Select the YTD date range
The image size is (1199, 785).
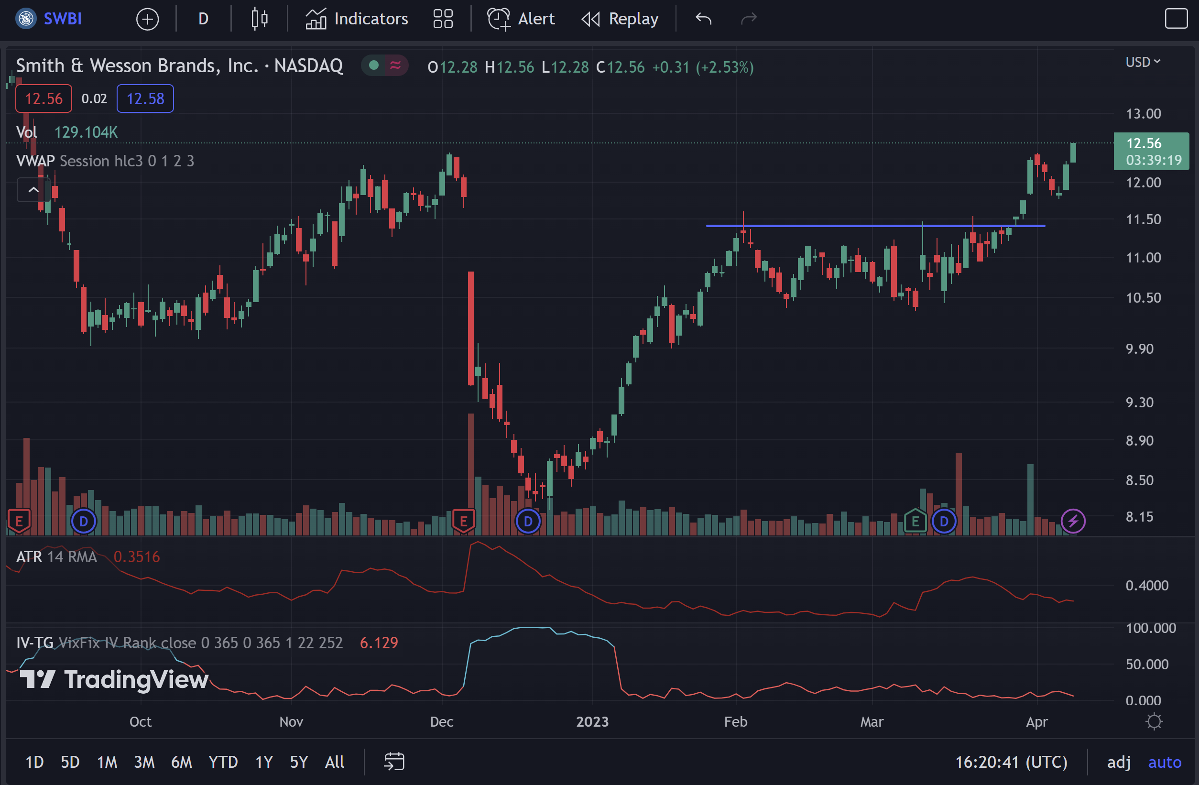pos(223,762)
